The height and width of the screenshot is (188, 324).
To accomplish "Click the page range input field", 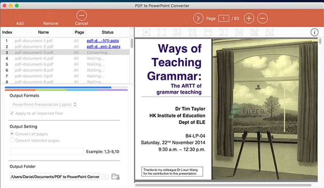I will 47,151.
